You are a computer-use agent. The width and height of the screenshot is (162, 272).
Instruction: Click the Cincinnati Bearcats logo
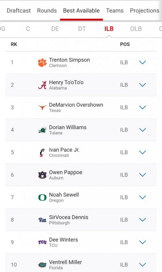(x=42, y=153)
